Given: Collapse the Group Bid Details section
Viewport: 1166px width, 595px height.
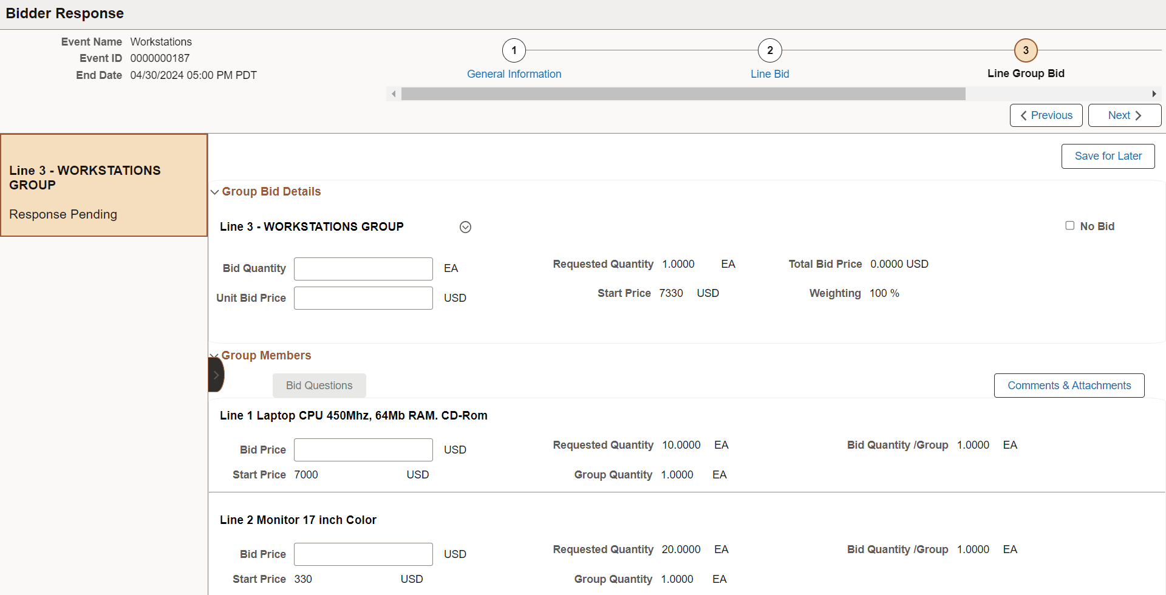Looking at the screenshot, I should tap(215, 192).
